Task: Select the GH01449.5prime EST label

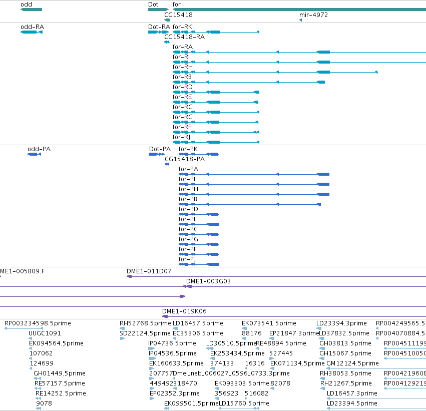Action: [60, 373]
